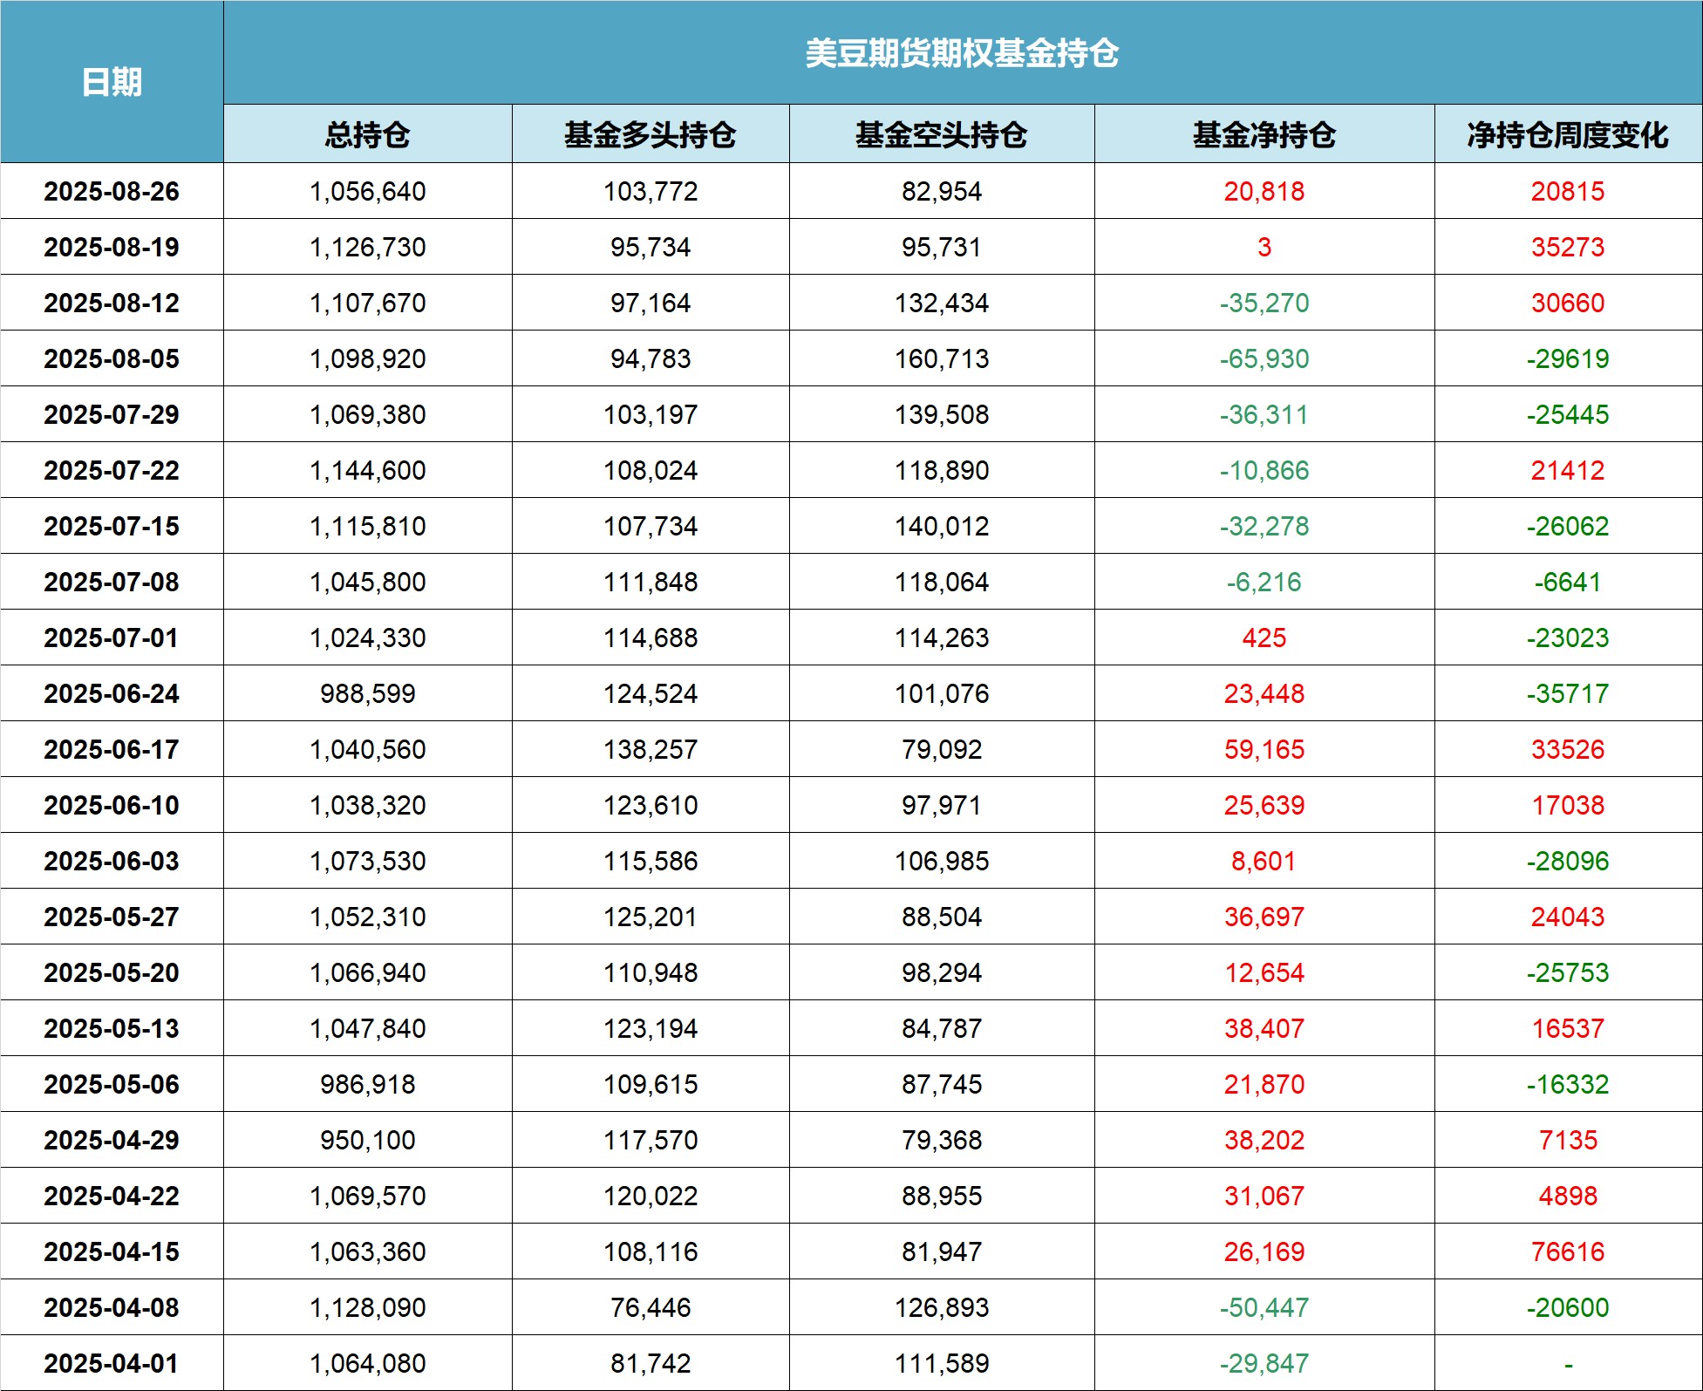Select weekly change value 76616
Image resolution: width=1703 pixels, height=1391 pixels.
click(1567, 1251)
